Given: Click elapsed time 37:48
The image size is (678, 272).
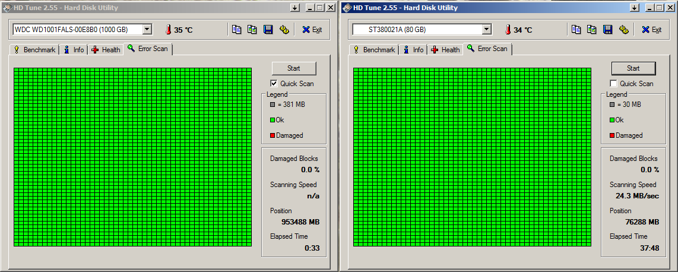Looking at the screenshot, I should (650, 248).
